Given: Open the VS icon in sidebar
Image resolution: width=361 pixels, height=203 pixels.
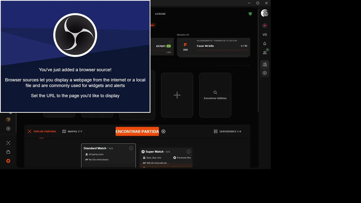Looking at the screenshot, I should click(265, 34).
